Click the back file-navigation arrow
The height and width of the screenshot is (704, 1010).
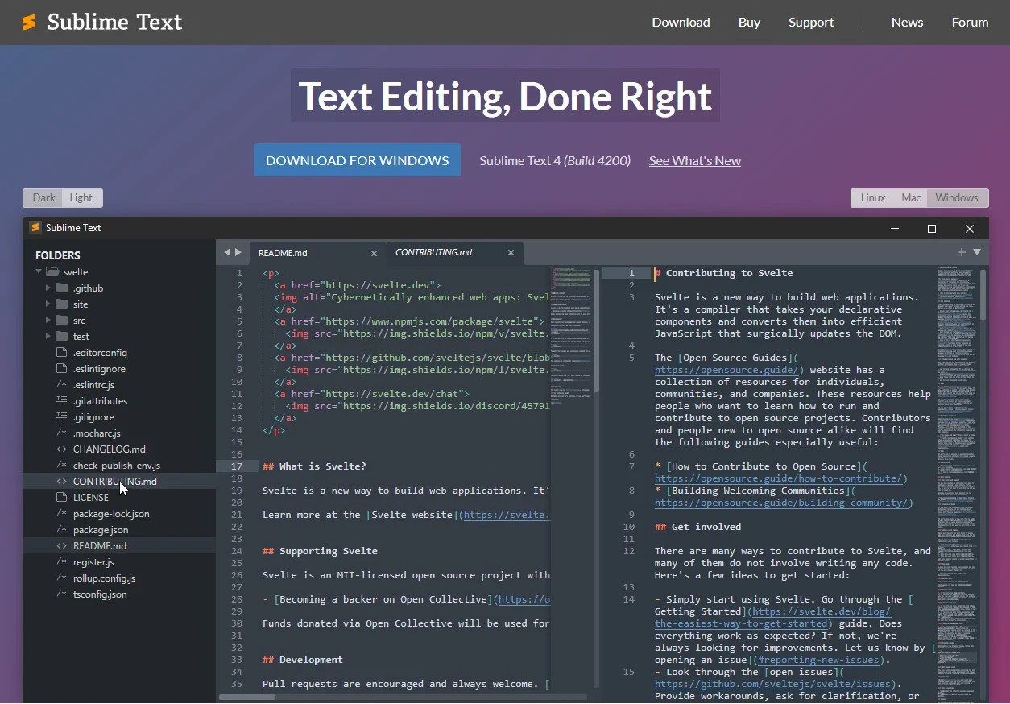tap(226, 252)
